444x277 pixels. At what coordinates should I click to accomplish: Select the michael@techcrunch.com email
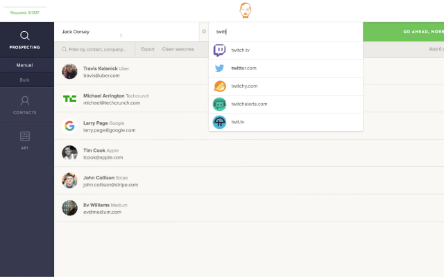click(x=112, y=103)
